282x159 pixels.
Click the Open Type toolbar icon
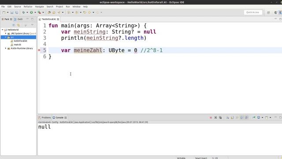[x=49, y=12]
